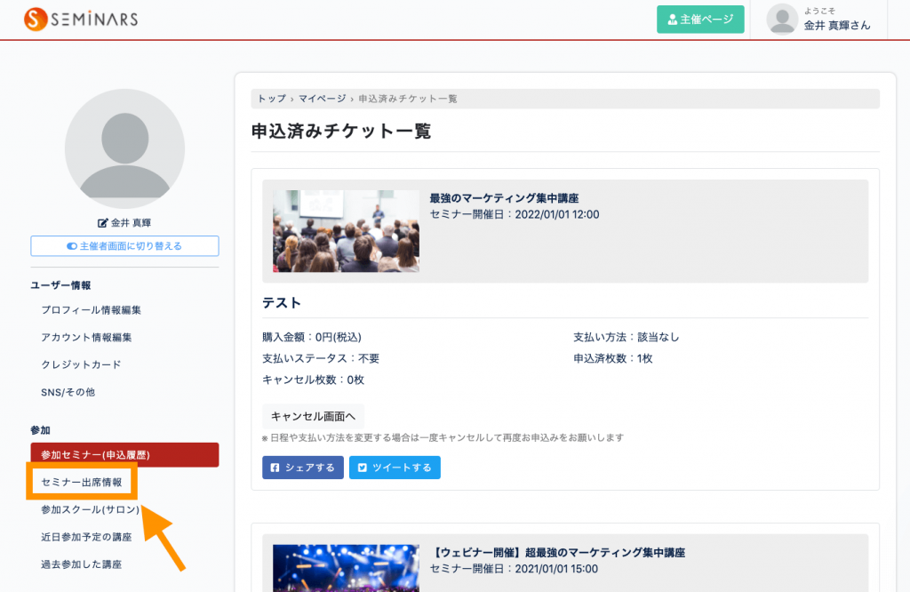Click the 金井 真輝さん header user name
This screenshot has height=592, width=910.
[x=837, y=26]
